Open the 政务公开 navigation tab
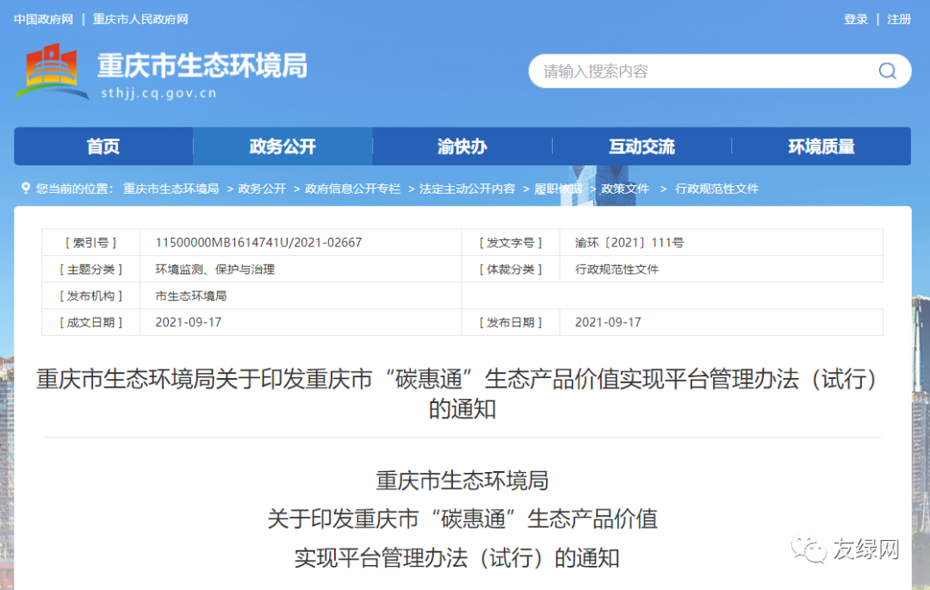This screenshot has width=930, height=590. tap(282, 146)
